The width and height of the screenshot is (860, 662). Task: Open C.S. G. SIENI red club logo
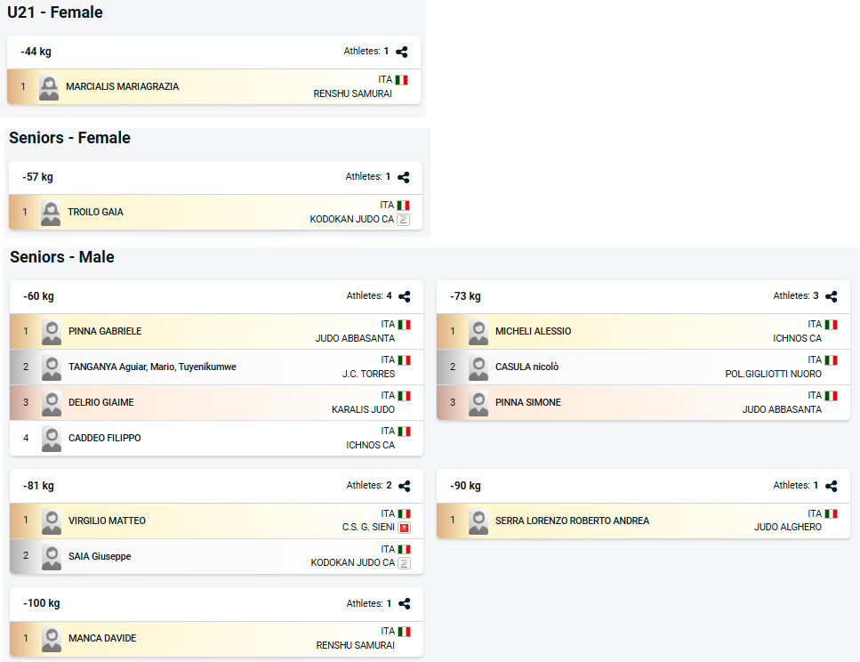(x=405, y=528)
